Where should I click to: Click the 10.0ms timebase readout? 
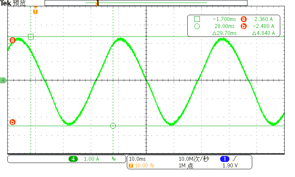click(137, 159)
